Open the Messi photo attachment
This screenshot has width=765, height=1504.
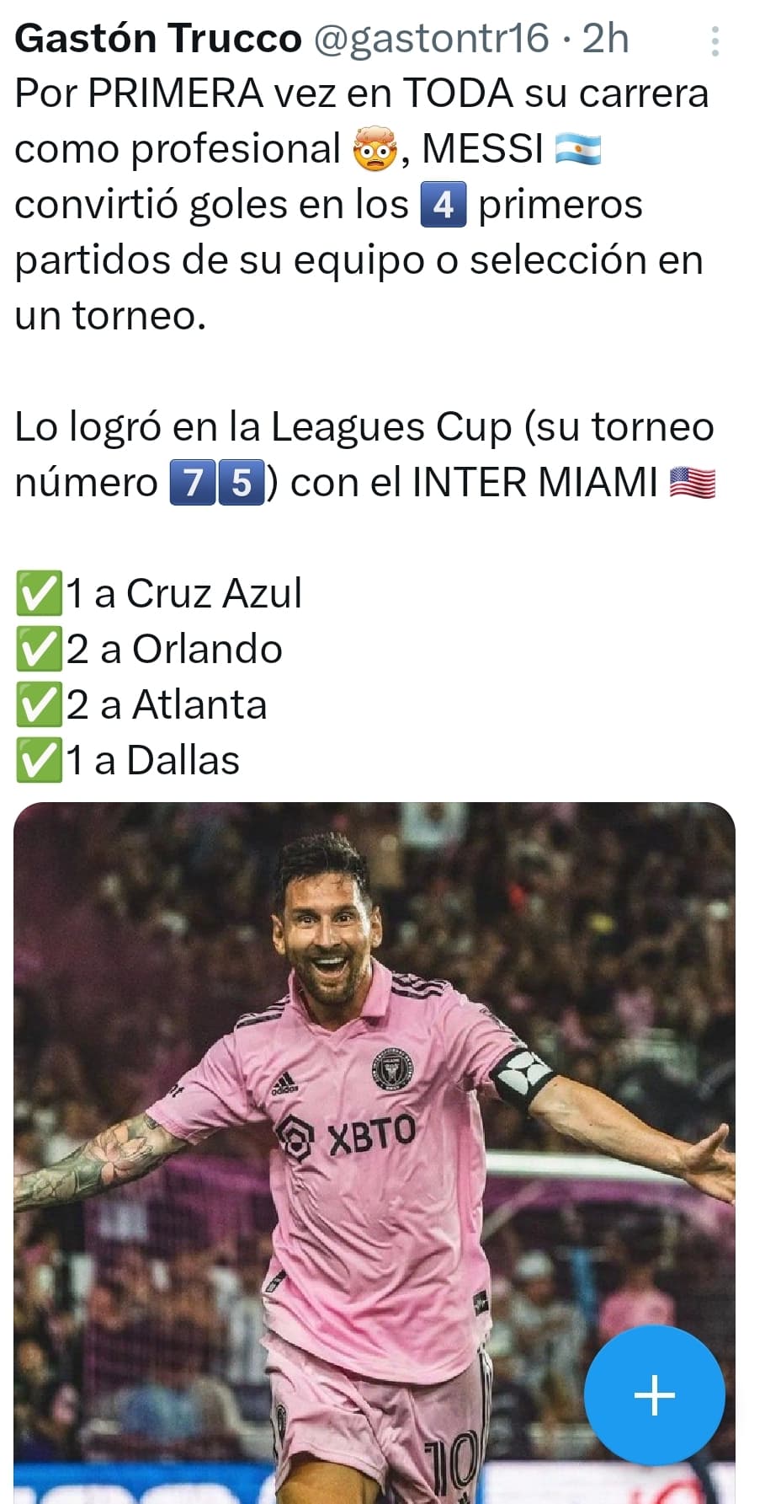(375, 1153)
